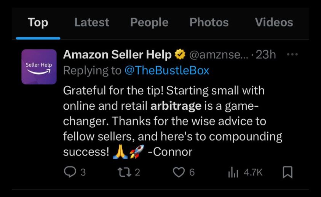Click the @amznse... handle
The height and width of the screenshot is (197, 321).
click(x=219, y=54)
